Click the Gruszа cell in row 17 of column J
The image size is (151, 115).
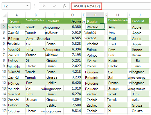click(x=140, y=111)
